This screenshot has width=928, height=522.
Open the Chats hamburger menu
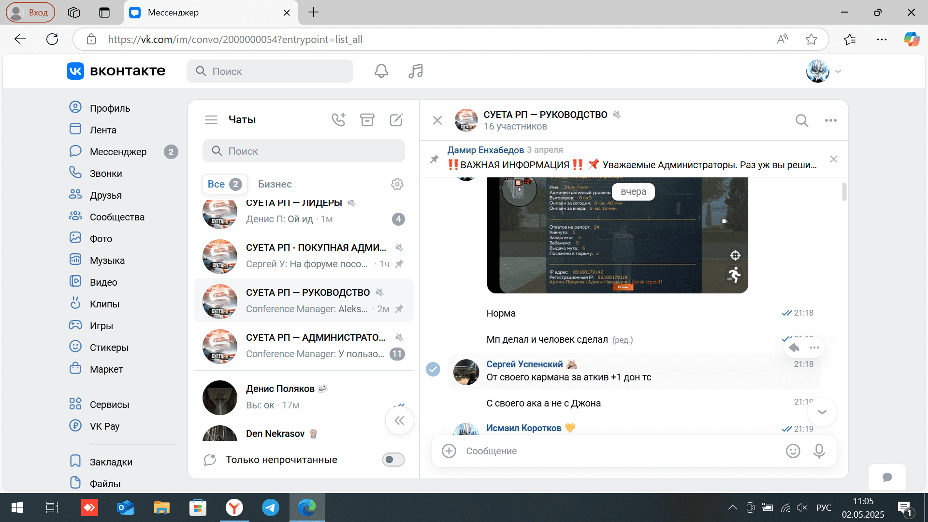pyautogui.click(x=211, y=120)
